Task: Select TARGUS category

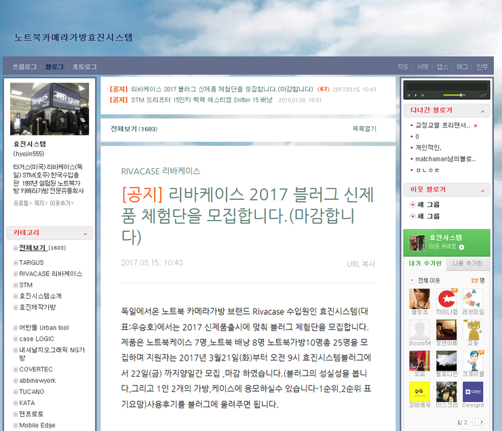Action: coord(31,262)
